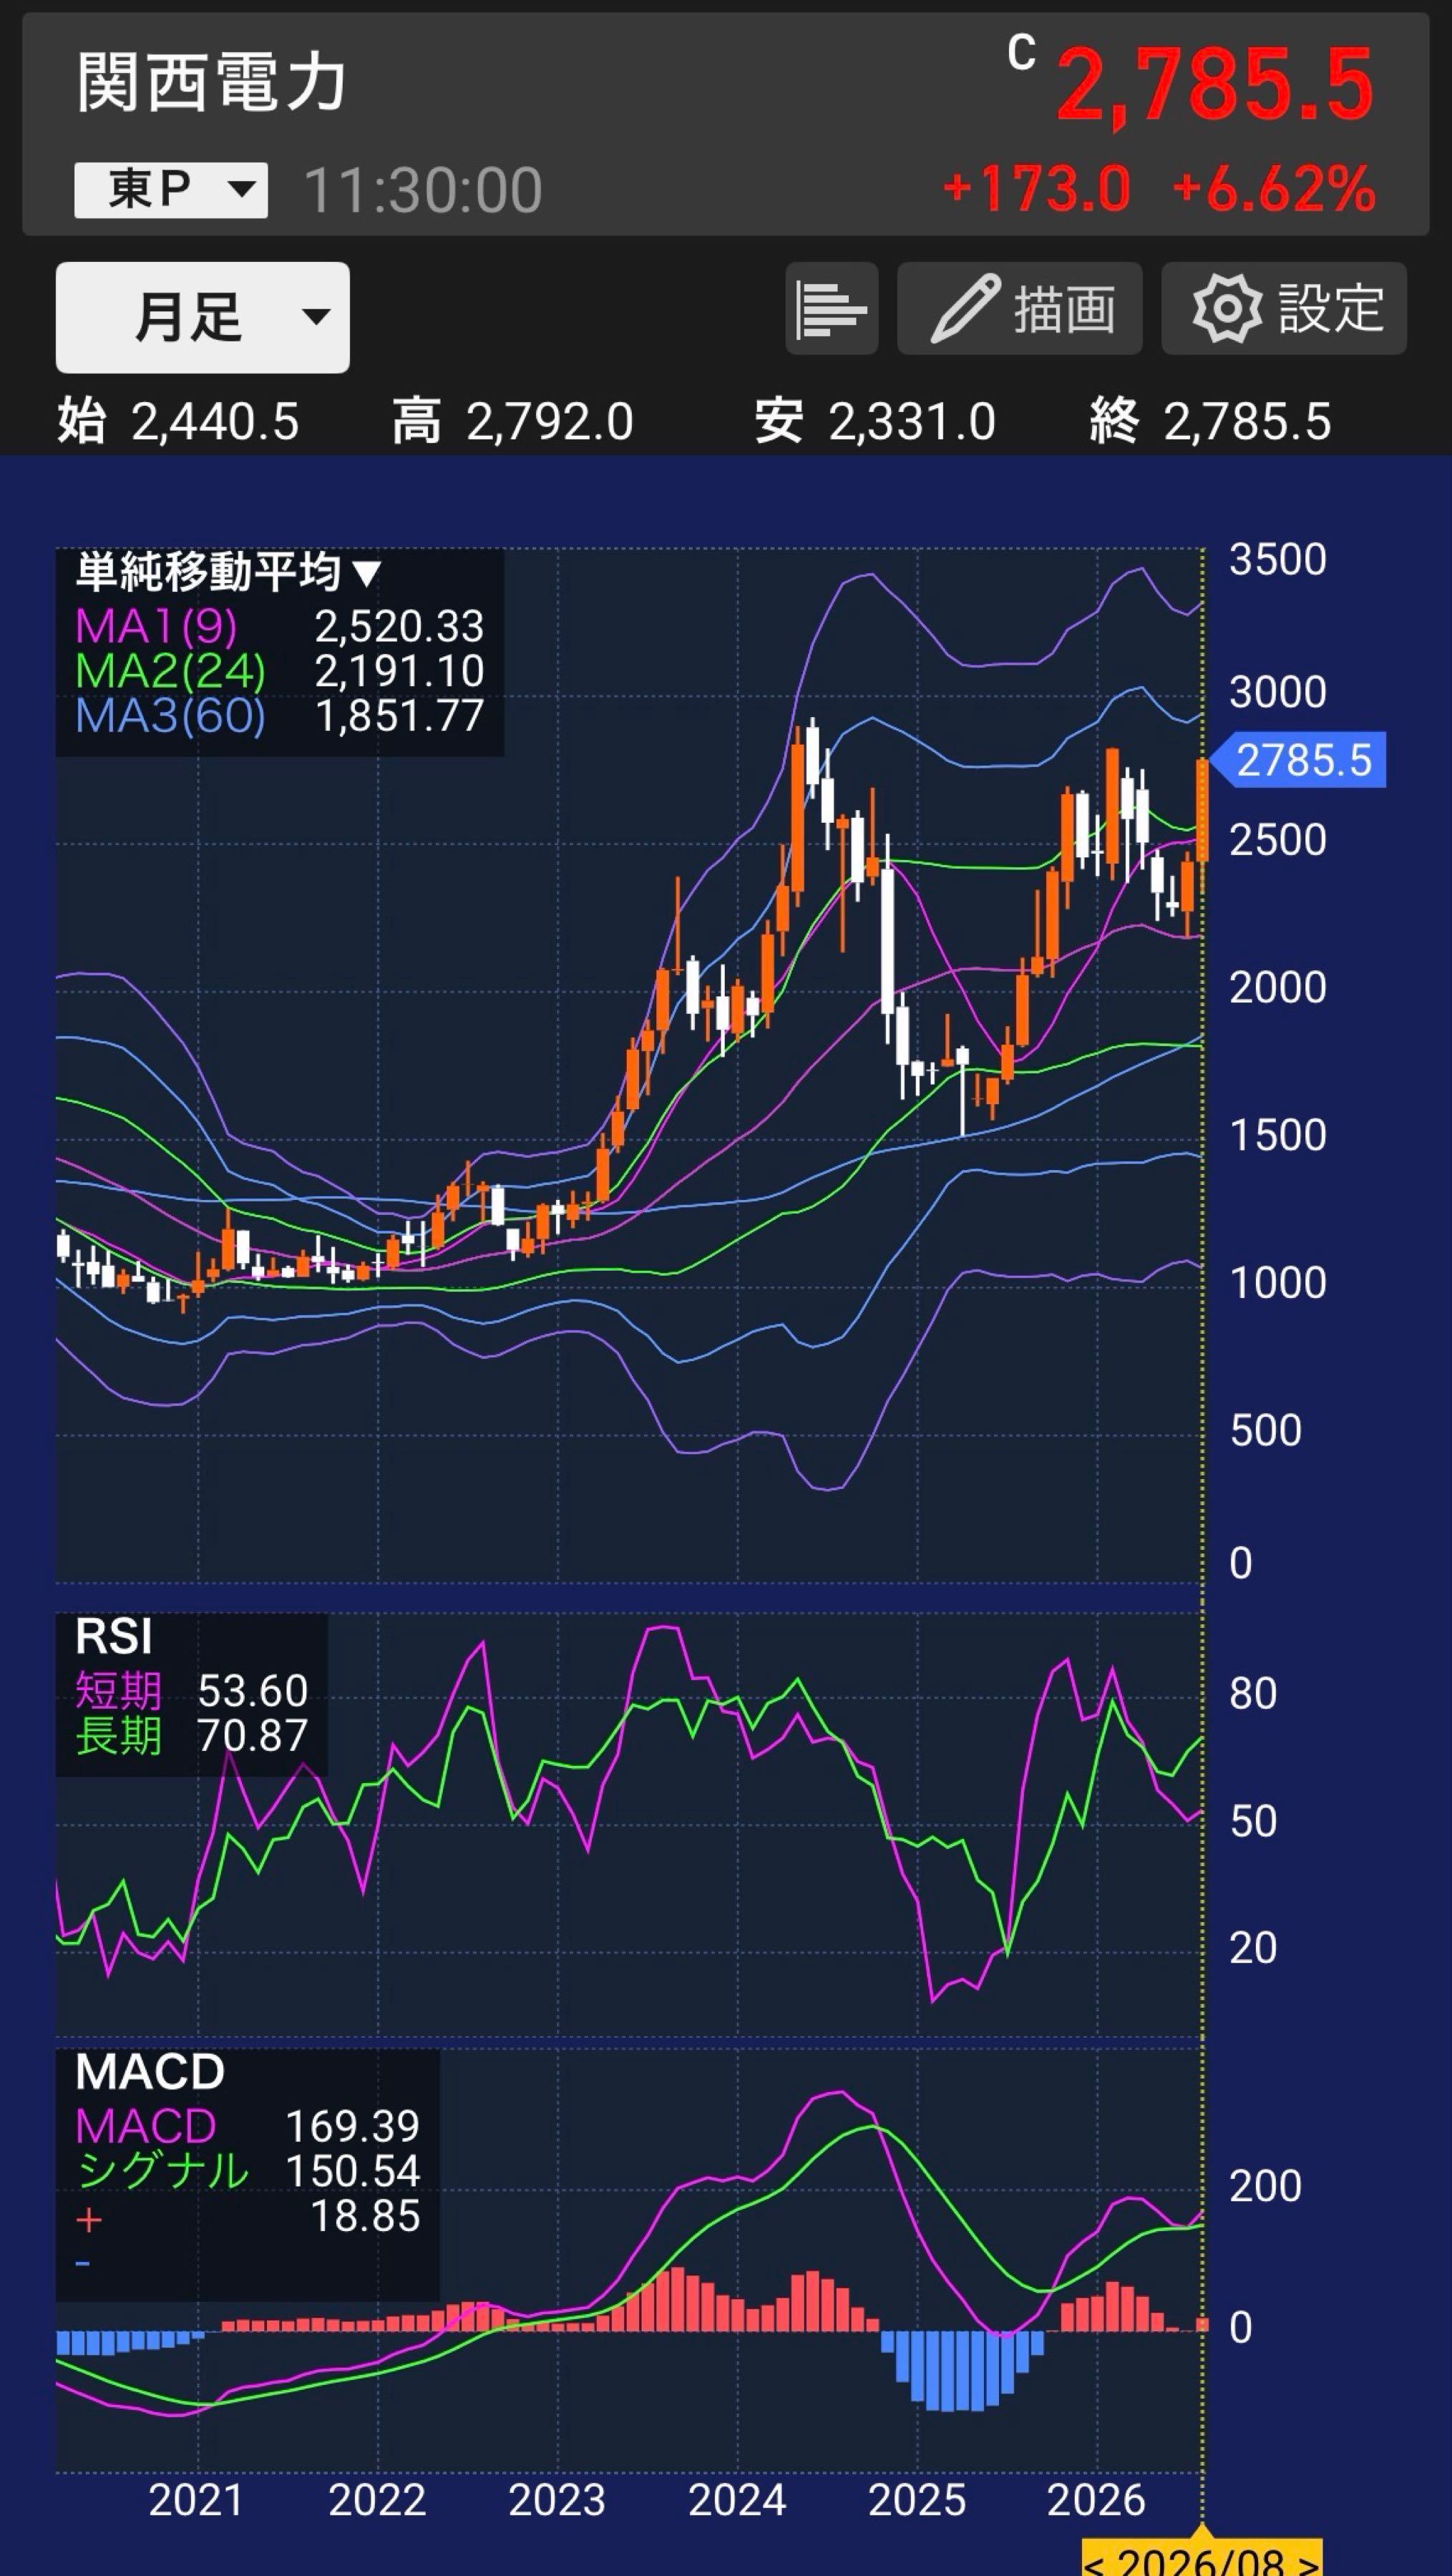Tap the histogram 18.85 value

point(365,2216)
